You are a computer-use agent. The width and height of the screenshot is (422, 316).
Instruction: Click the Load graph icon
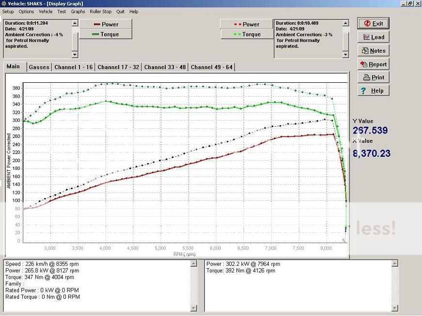(366, 37)
